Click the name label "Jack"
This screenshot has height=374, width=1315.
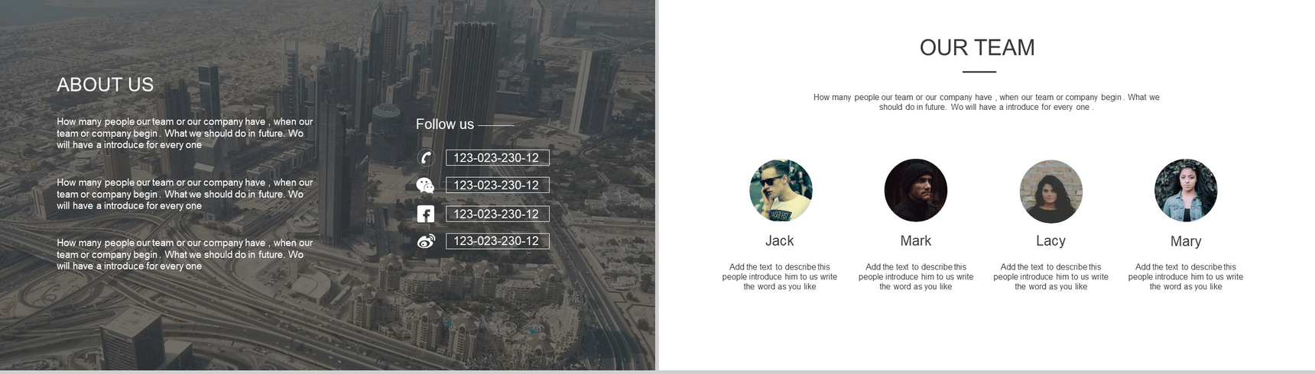pos(780,241)
